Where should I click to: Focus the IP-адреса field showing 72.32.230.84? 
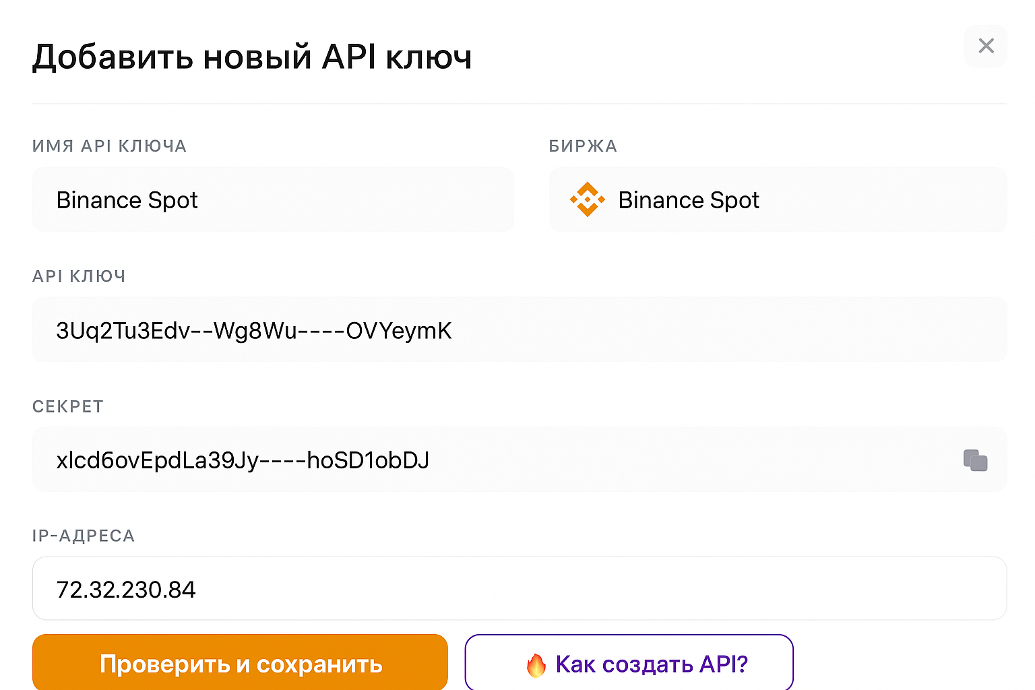click(x=520, y=588)
